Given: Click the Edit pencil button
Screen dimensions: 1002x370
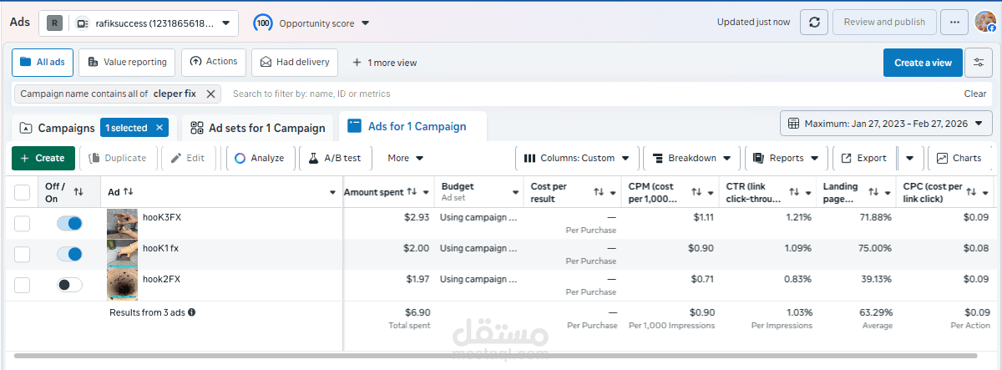Looking at the screenshot, I should point(188,158).
